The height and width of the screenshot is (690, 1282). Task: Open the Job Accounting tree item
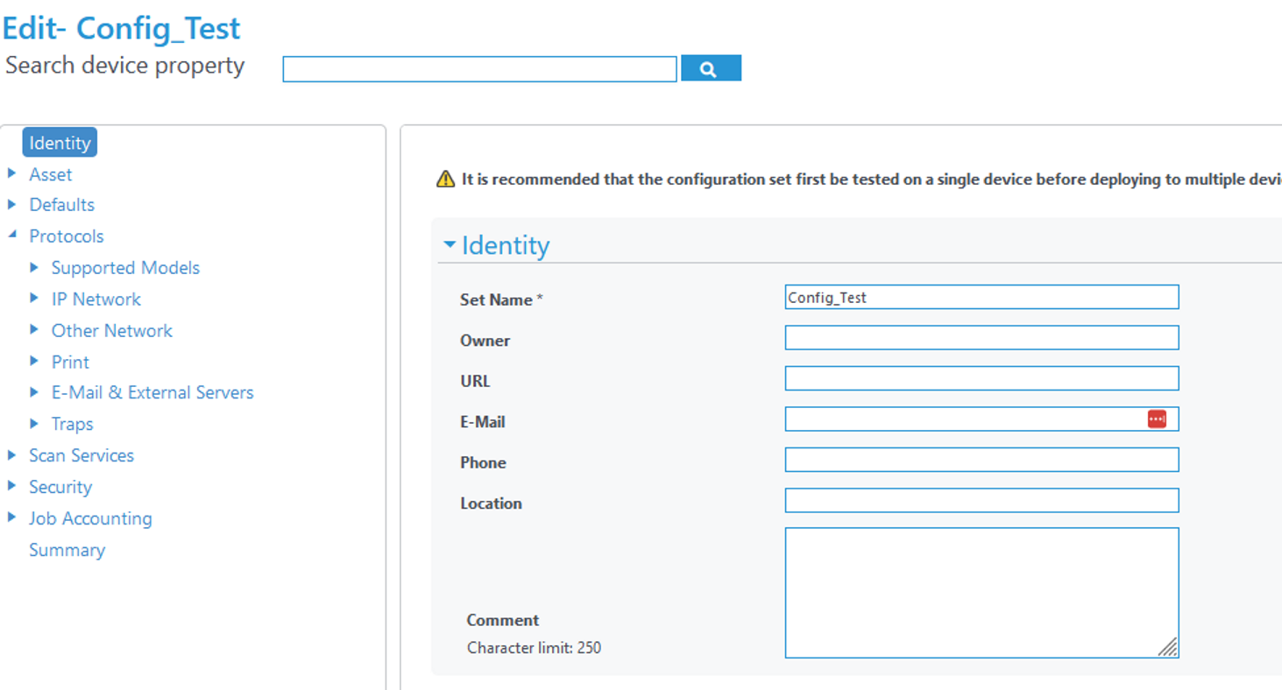pos(90,519)
